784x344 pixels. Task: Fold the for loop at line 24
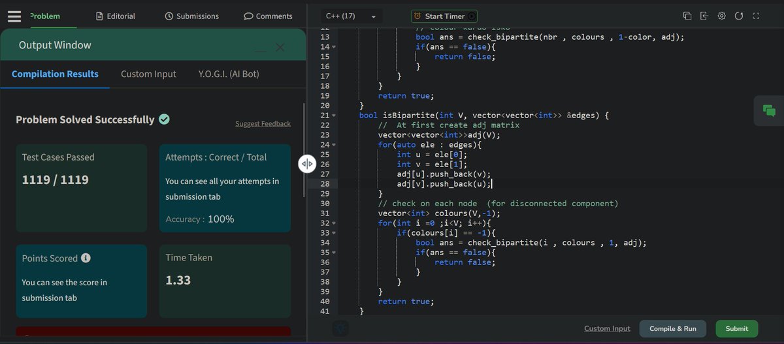(x=335, y=145)
